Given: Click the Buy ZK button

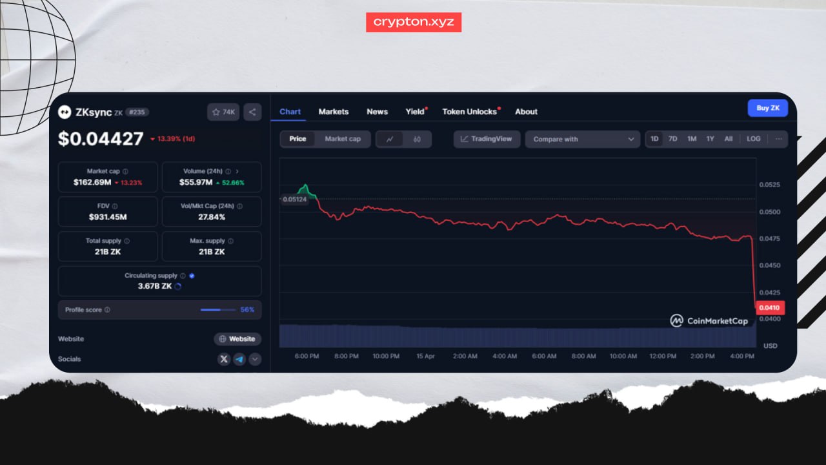Looking at the screenshot, I should click(767, 108).
